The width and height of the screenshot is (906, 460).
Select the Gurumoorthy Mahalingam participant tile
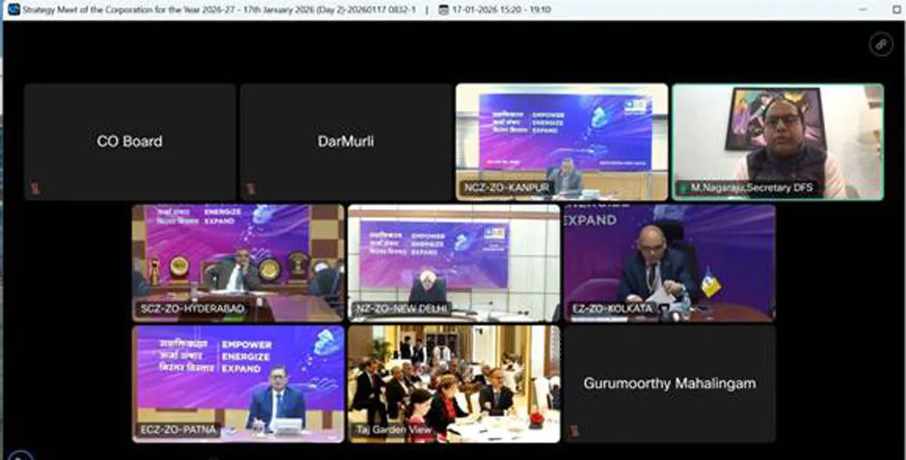669,383
